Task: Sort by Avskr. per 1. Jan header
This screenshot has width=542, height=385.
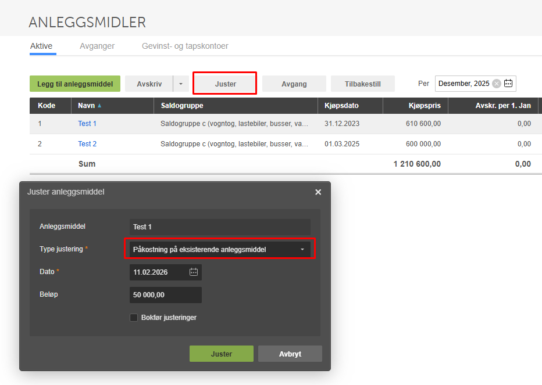Action: tap(493, 106)
